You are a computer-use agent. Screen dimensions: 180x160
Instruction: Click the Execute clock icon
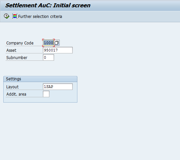click(6, 16)
